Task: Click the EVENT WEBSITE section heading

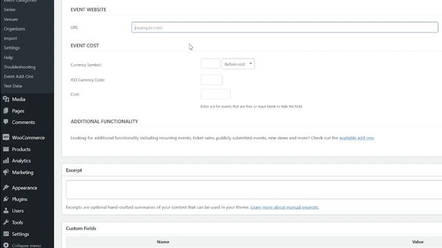Action: coord(88,10)
